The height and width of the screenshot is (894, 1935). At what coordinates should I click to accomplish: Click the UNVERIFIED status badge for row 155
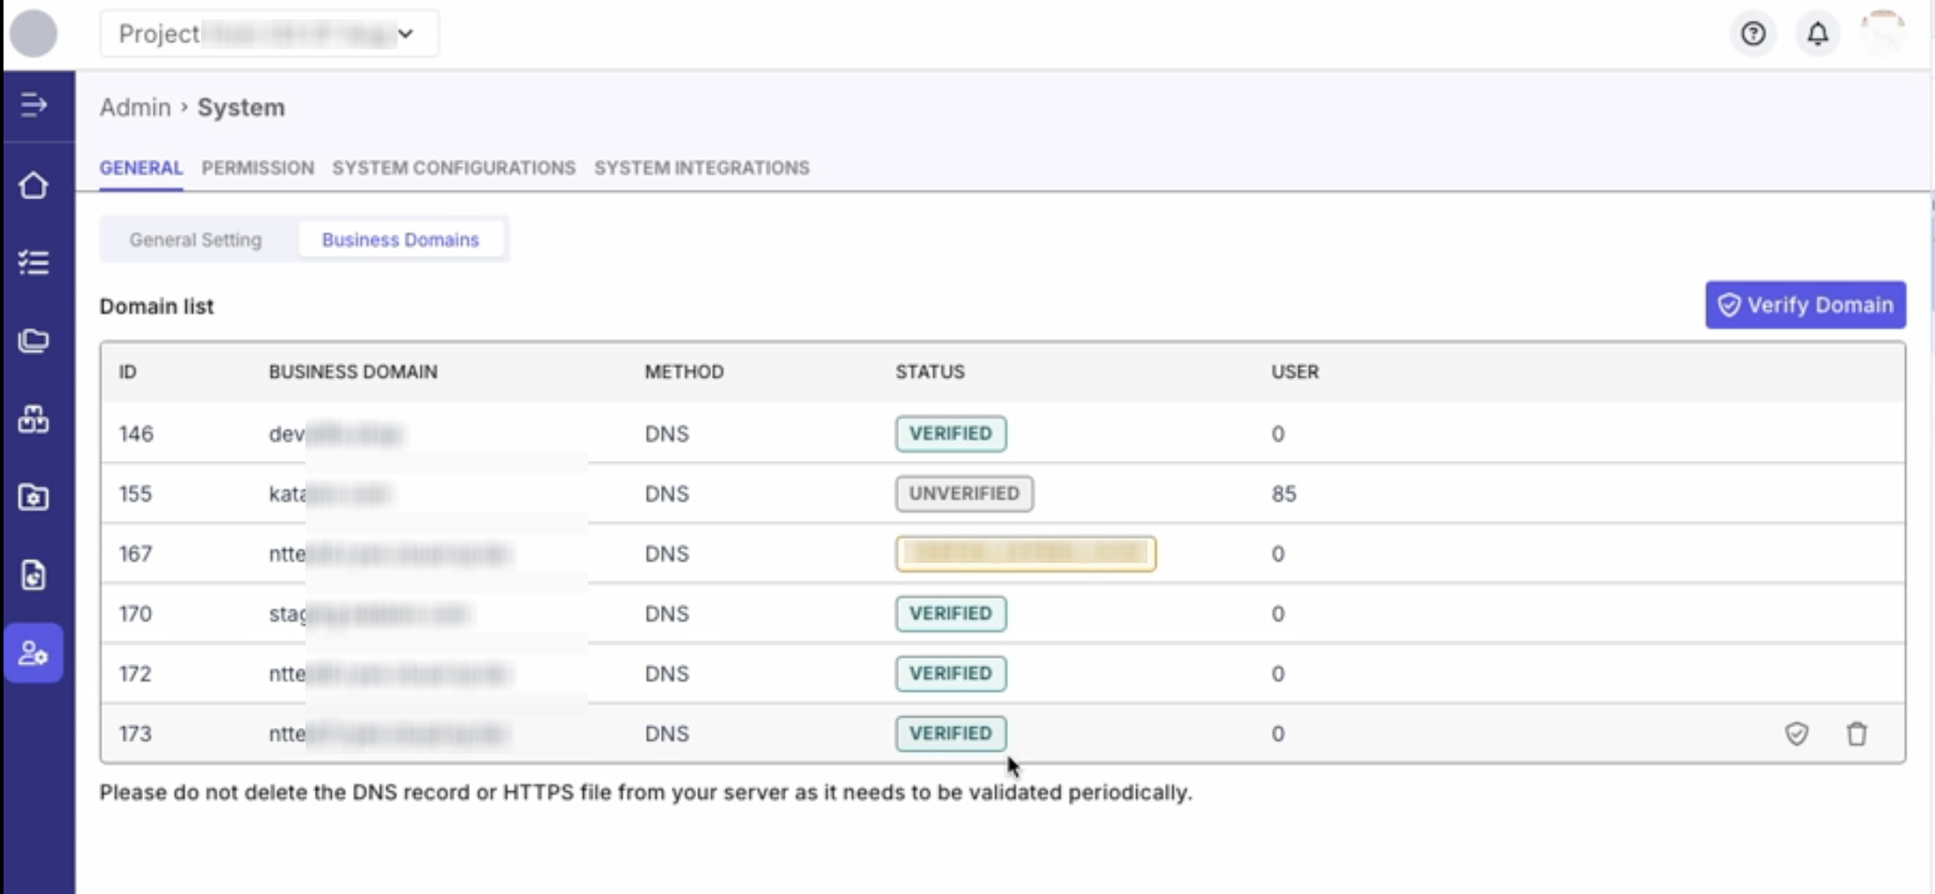point(963,494)
